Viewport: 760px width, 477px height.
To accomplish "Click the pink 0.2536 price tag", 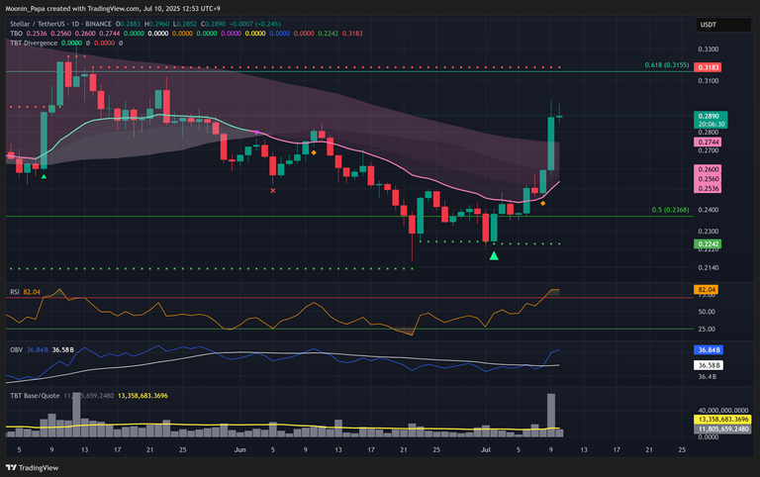I will click(x=708, y=188).
